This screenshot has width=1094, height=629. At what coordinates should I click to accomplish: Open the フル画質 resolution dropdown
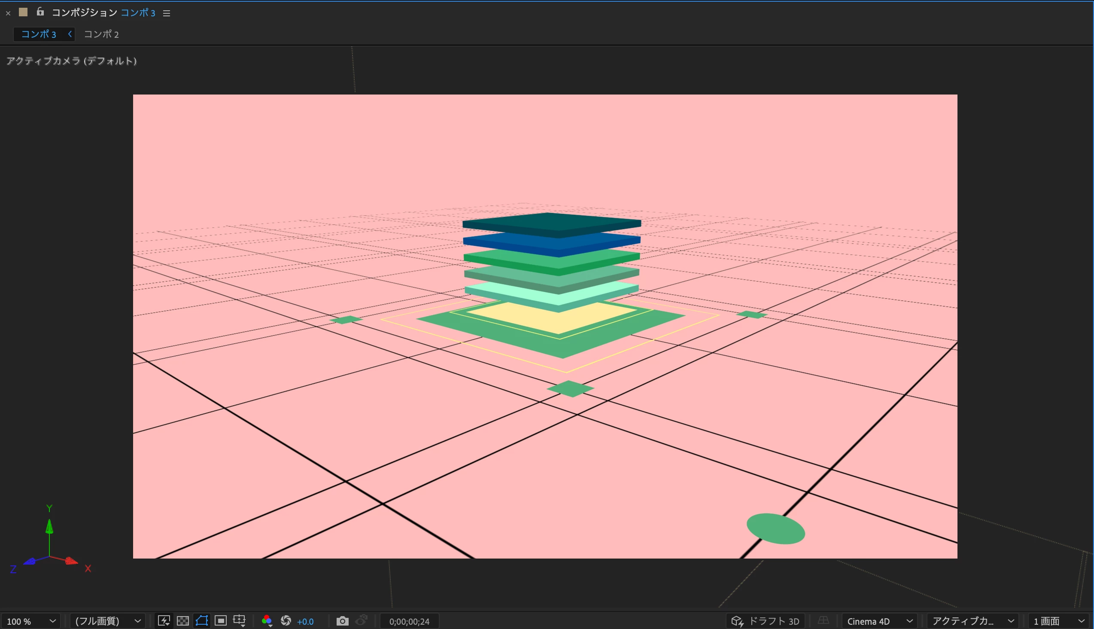tap(107, 621)
